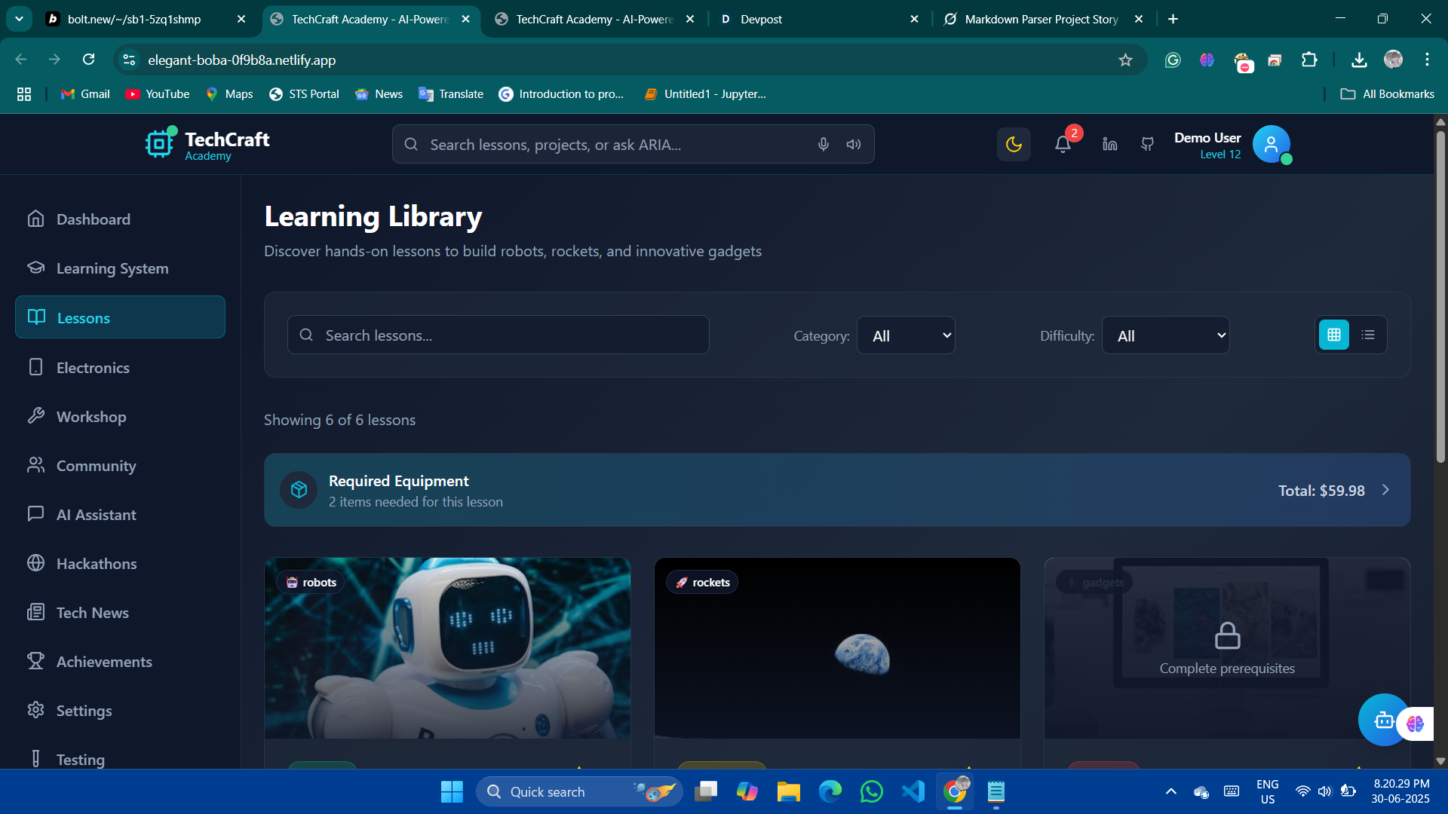
Task: Open the notifications bell
Action: pos(1063,144)
